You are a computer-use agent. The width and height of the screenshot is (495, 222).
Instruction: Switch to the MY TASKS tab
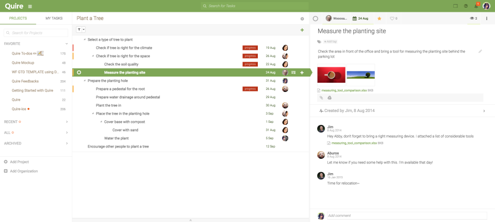(x=54, y=18)
